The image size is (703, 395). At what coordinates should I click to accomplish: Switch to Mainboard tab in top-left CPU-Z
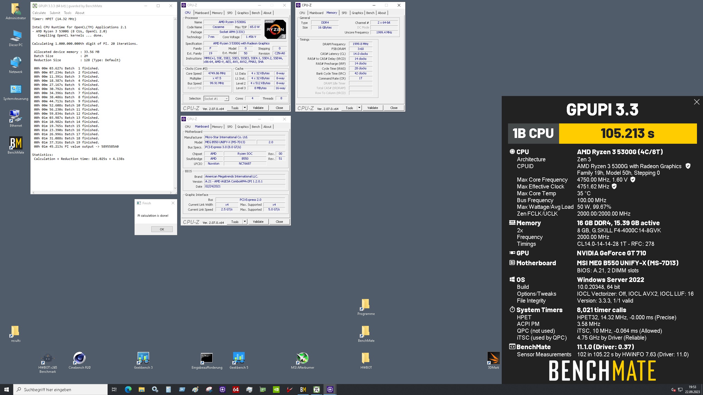202,13
